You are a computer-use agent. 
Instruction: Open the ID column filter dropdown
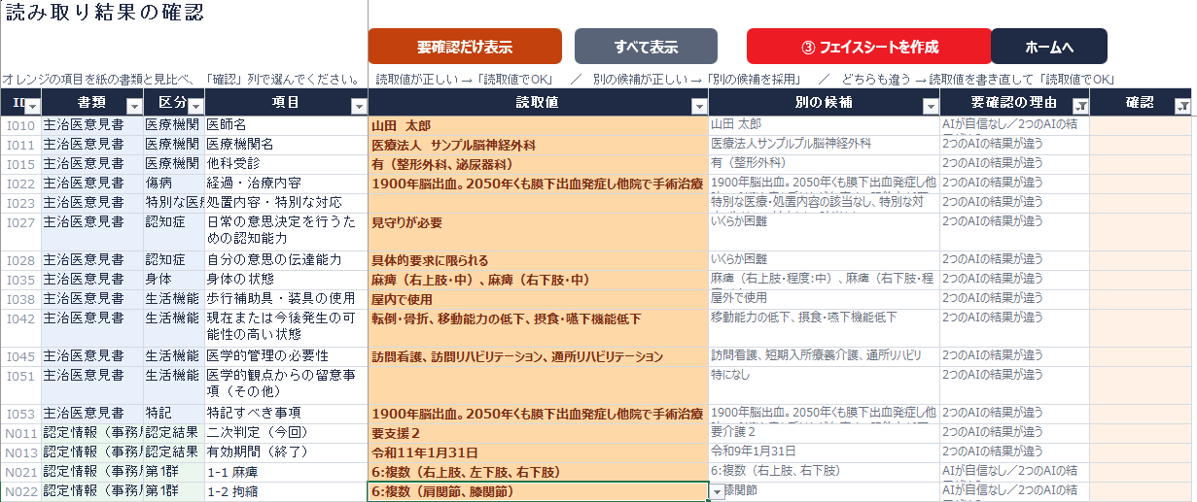(31, 105)
